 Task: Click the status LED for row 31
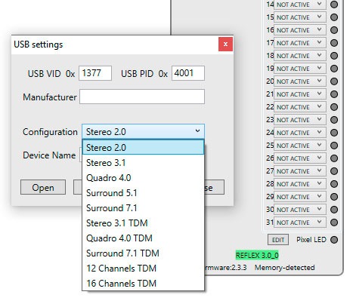tap(334, 223)
